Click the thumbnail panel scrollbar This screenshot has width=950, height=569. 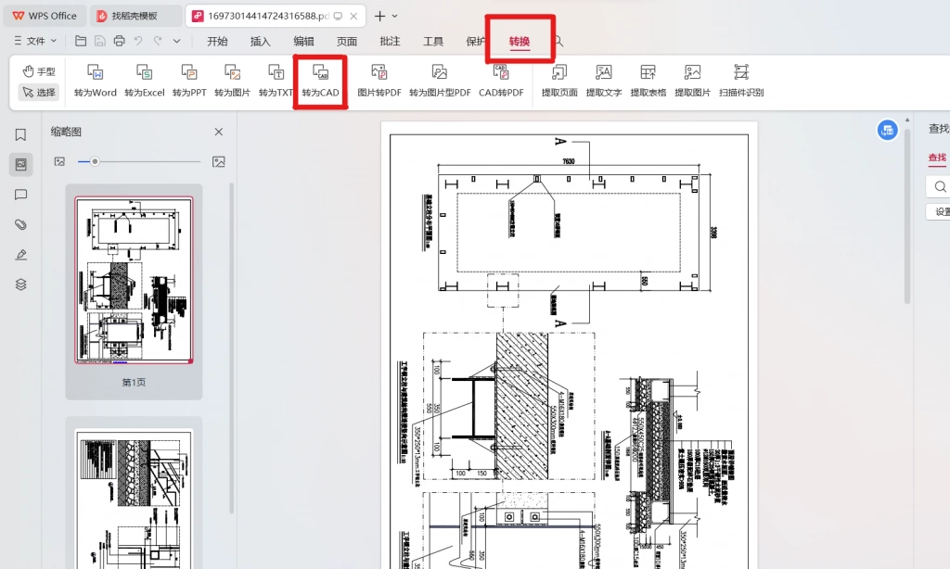click(231, 348)
